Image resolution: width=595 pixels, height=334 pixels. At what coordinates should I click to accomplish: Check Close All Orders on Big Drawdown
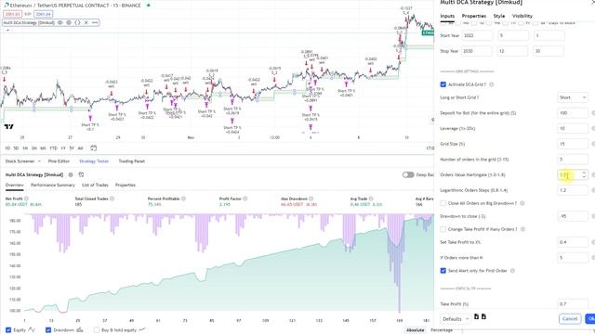[443, 203]
